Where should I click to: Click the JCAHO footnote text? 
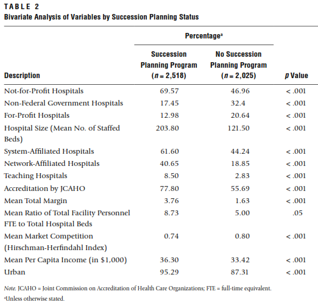point(138,289)
